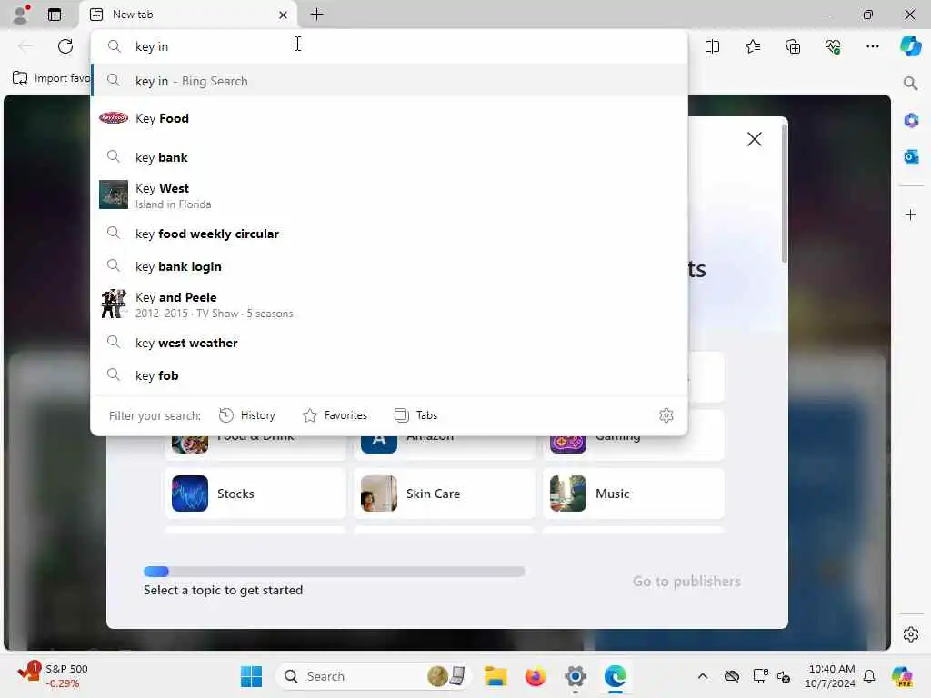Click in the address bar text field
Image resolution: width=931 pixels, height=698 pixels.
click(x=389, y=46)
